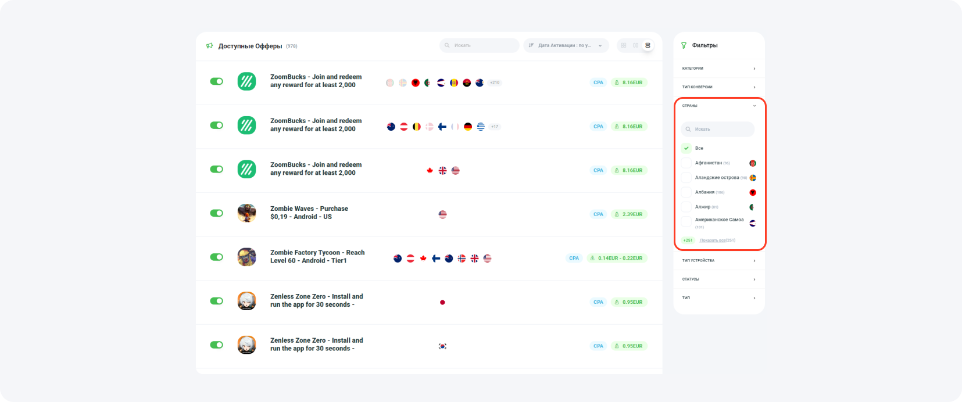
Task: Collapse the Страны filter section
Action: tap(754, 106)
